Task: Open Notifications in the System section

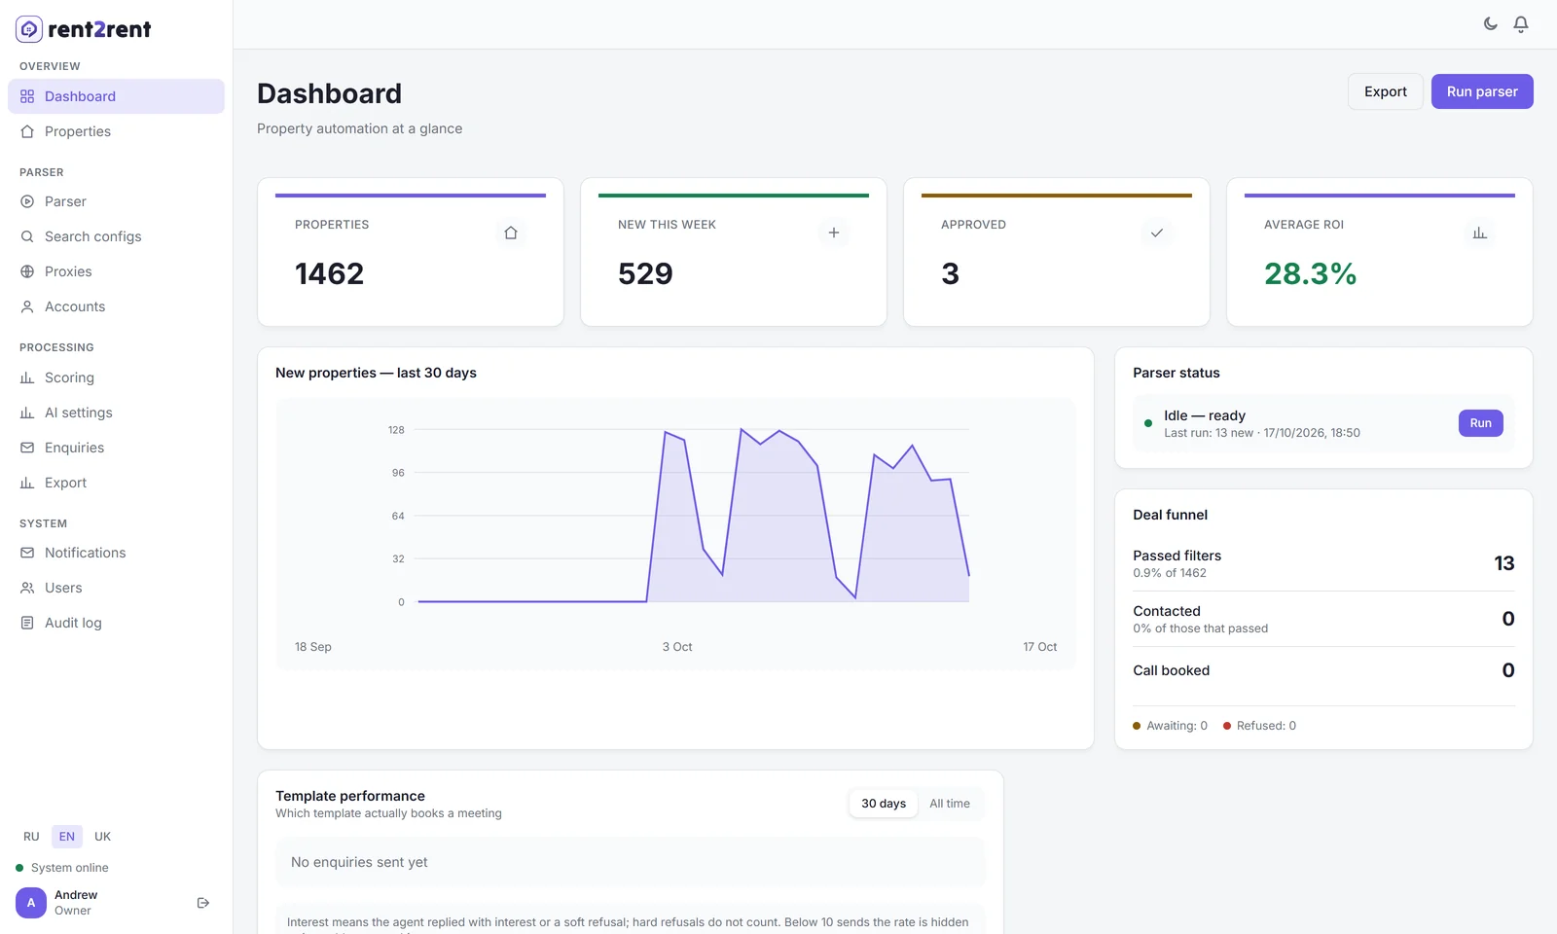Action: tap(116, 553)
